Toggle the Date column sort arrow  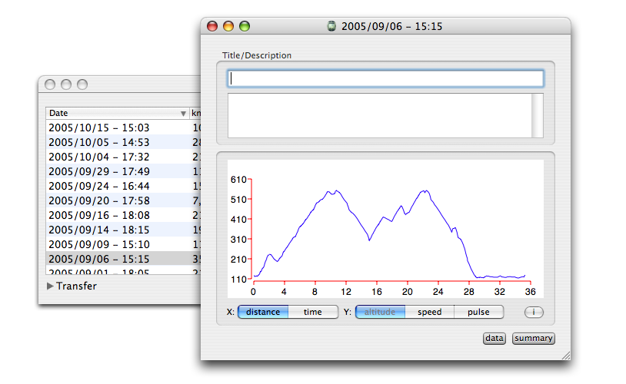[183, 114]
